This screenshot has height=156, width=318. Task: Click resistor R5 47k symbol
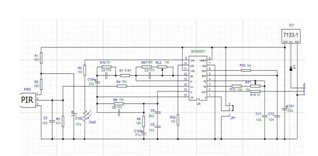tap(63, 121)
